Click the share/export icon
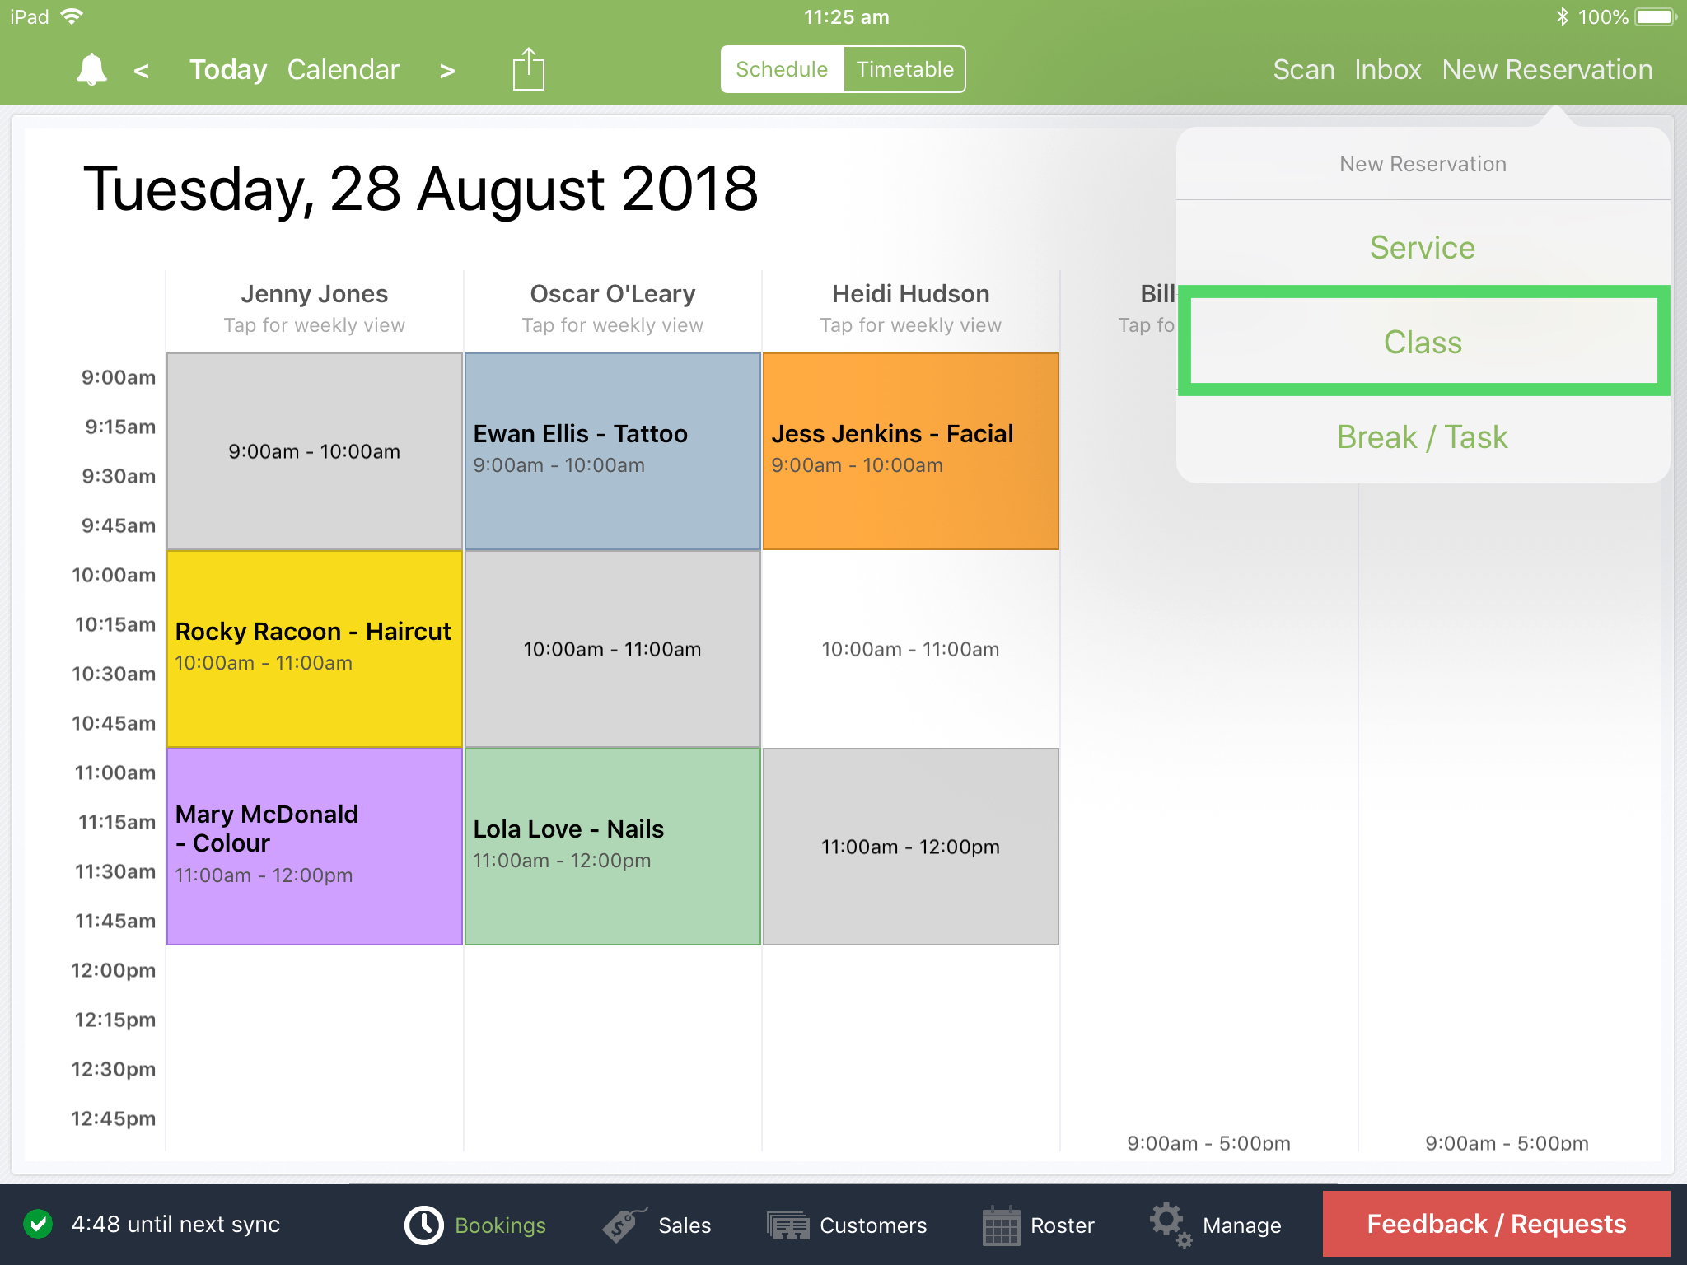This screenshot has height=1265, width=1687. [x=527, y=69]
